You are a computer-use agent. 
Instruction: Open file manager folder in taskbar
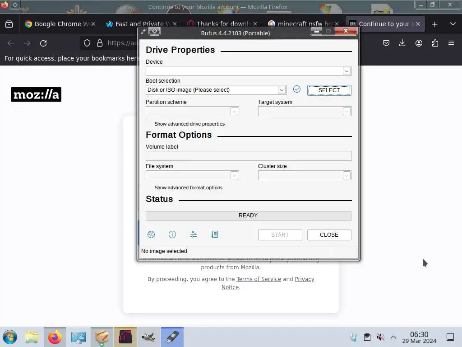tap(32, 337)
